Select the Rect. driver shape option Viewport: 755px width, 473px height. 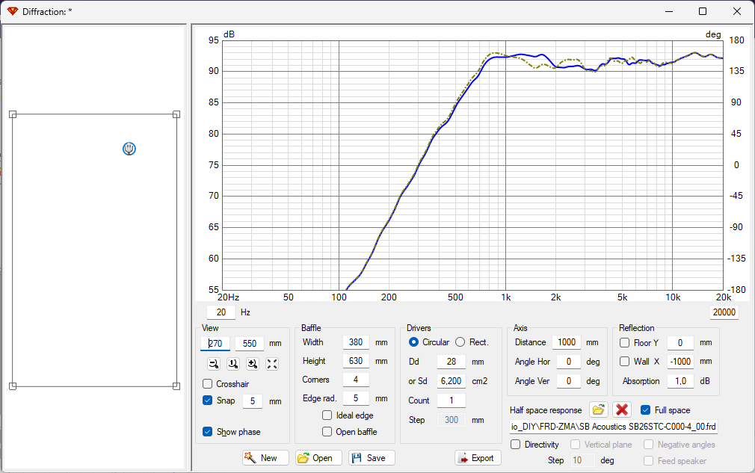460,342
